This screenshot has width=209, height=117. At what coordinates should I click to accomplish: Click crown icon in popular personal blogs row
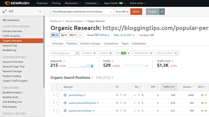(117, 110)
